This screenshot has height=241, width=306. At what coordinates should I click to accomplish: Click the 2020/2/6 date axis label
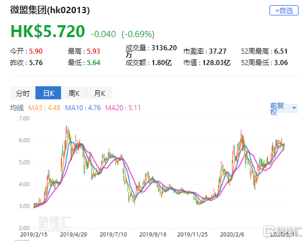(x=232, y=234)
